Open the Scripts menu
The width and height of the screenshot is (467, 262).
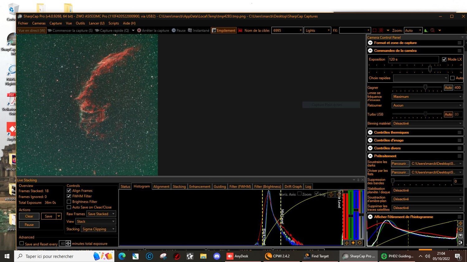click(x=114, y=23)
